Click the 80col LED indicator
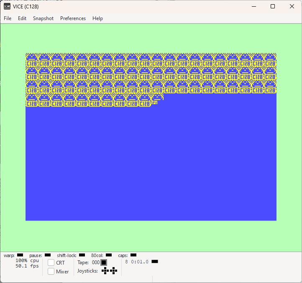The image size is (302, 283). (109, 255)
